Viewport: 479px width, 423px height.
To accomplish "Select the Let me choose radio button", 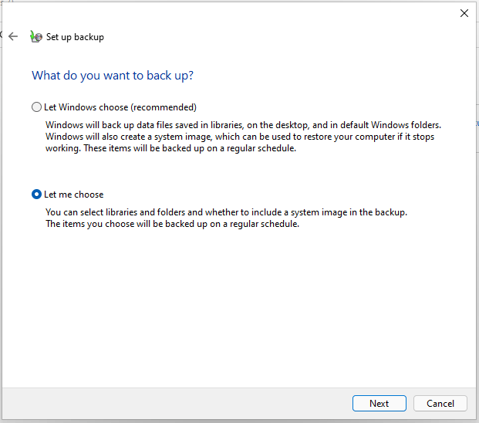I will pyautogui.click(x=36, y=195).
